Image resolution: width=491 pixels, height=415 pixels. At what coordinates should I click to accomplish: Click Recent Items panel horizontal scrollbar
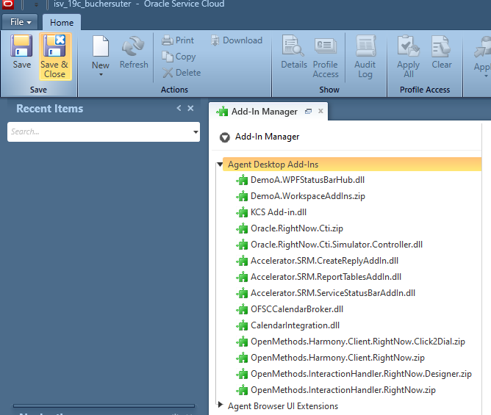pos(104,406)
